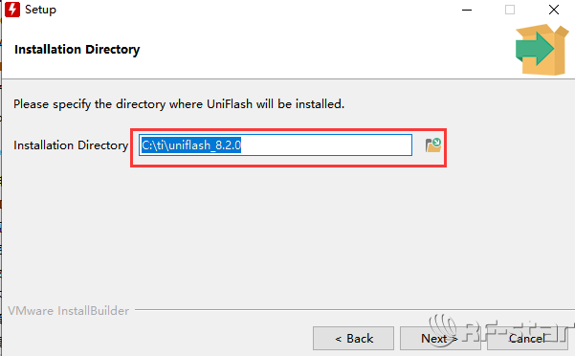Open the browse folder icon beside directory field
This screenshot has width=575, height=356.
pyautogui.click(x=433, y=145)
